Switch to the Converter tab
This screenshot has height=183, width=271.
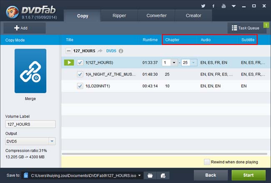click(156, 15)
